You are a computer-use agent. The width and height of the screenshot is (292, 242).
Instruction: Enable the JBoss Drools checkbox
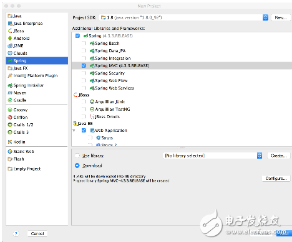[x=84, y=117]
